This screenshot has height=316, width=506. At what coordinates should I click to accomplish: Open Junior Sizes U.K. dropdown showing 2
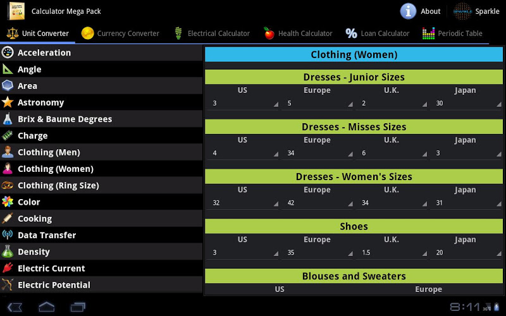(x=392, y=103)
